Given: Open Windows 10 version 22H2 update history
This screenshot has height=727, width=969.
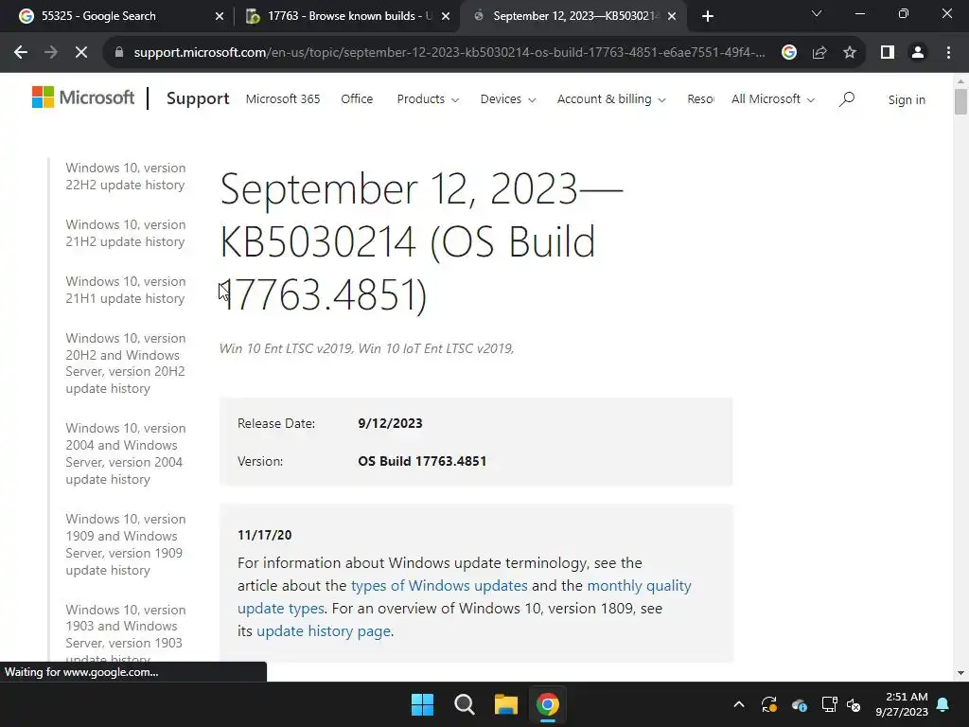Looking at the screenshot, I should pyautogui.click(x=126, y=176).
